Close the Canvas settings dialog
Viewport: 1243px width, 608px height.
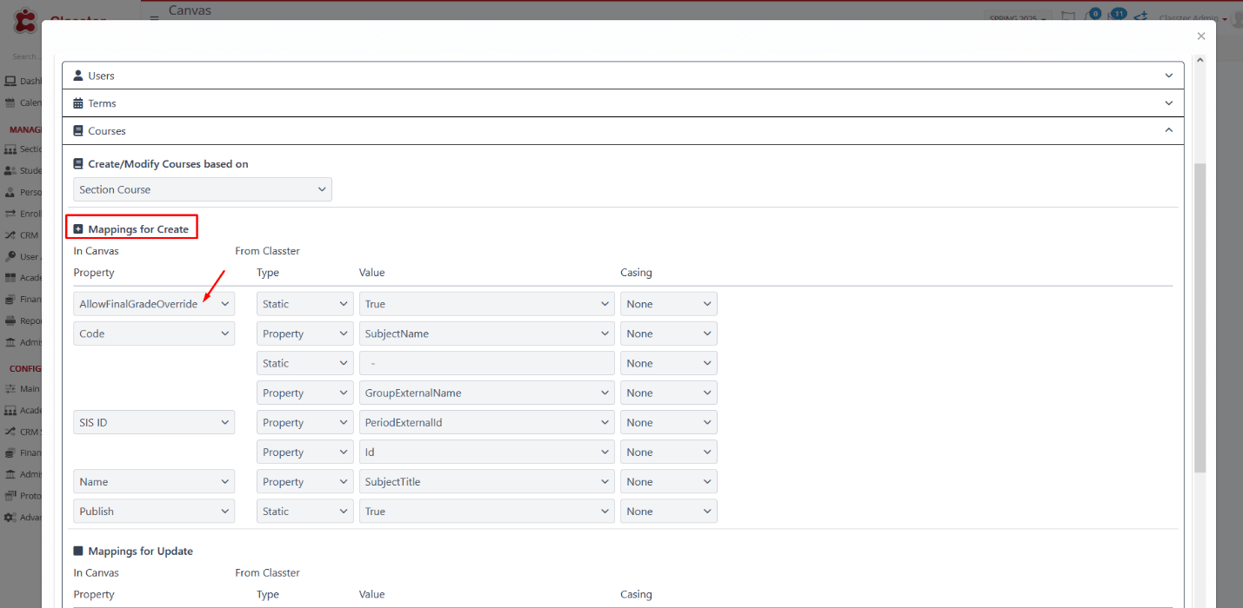tap(1201, 36)
